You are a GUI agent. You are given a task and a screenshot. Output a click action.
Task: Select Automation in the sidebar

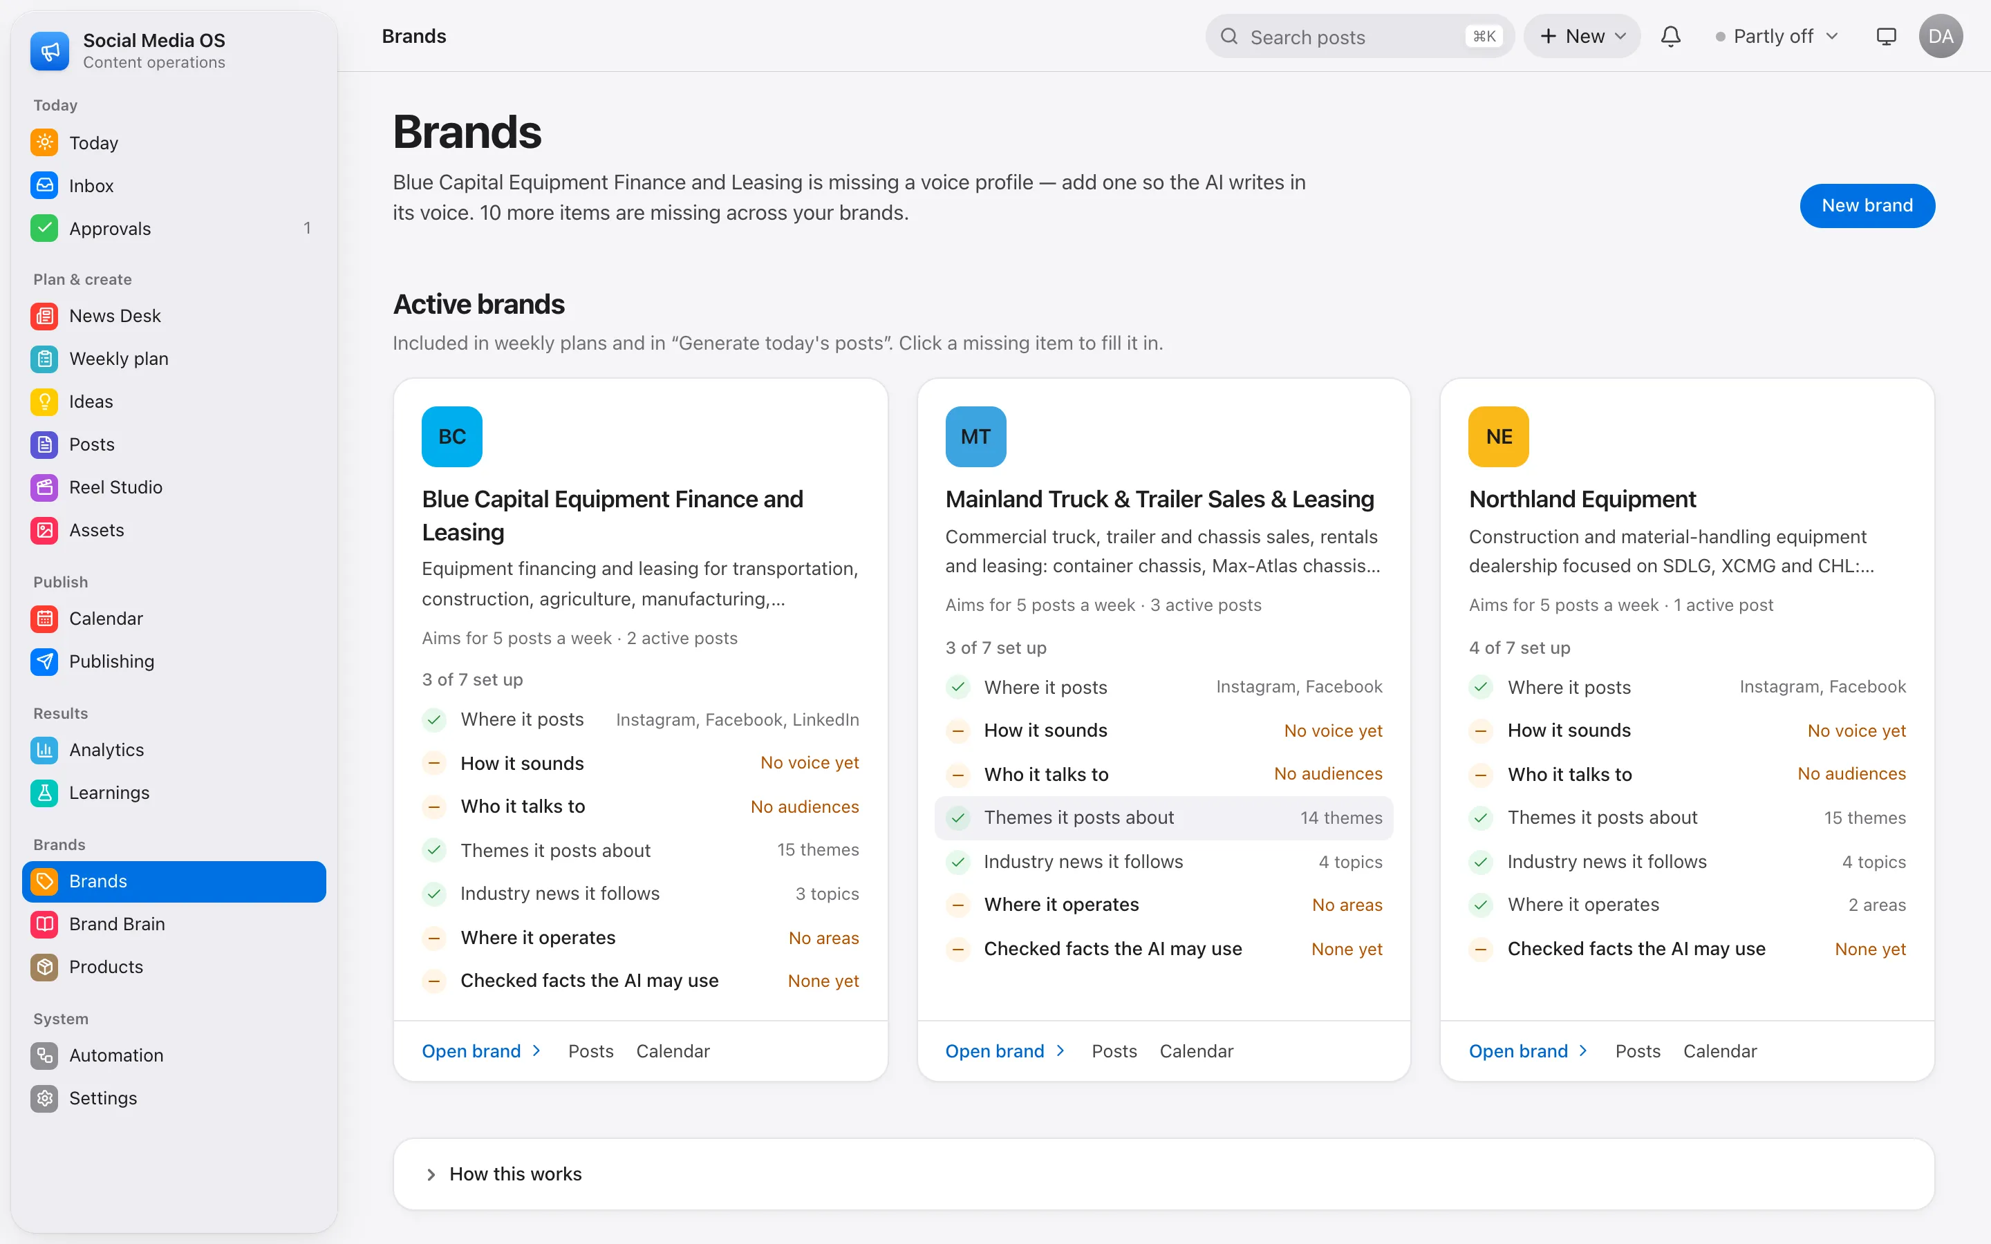point(174,1055)
